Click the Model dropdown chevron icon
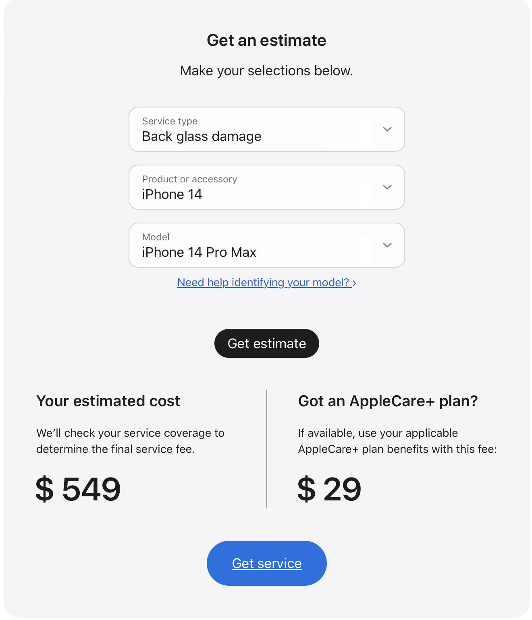Viewport: 532px width, 620px height. pyautogui.click(x=387, y=245)
